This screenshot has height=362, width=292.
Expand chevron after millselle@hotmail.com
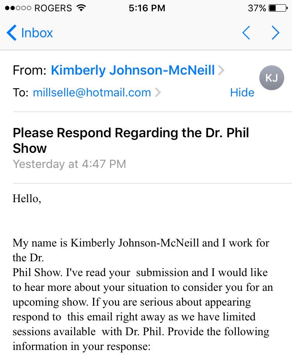tap(158, 93)
